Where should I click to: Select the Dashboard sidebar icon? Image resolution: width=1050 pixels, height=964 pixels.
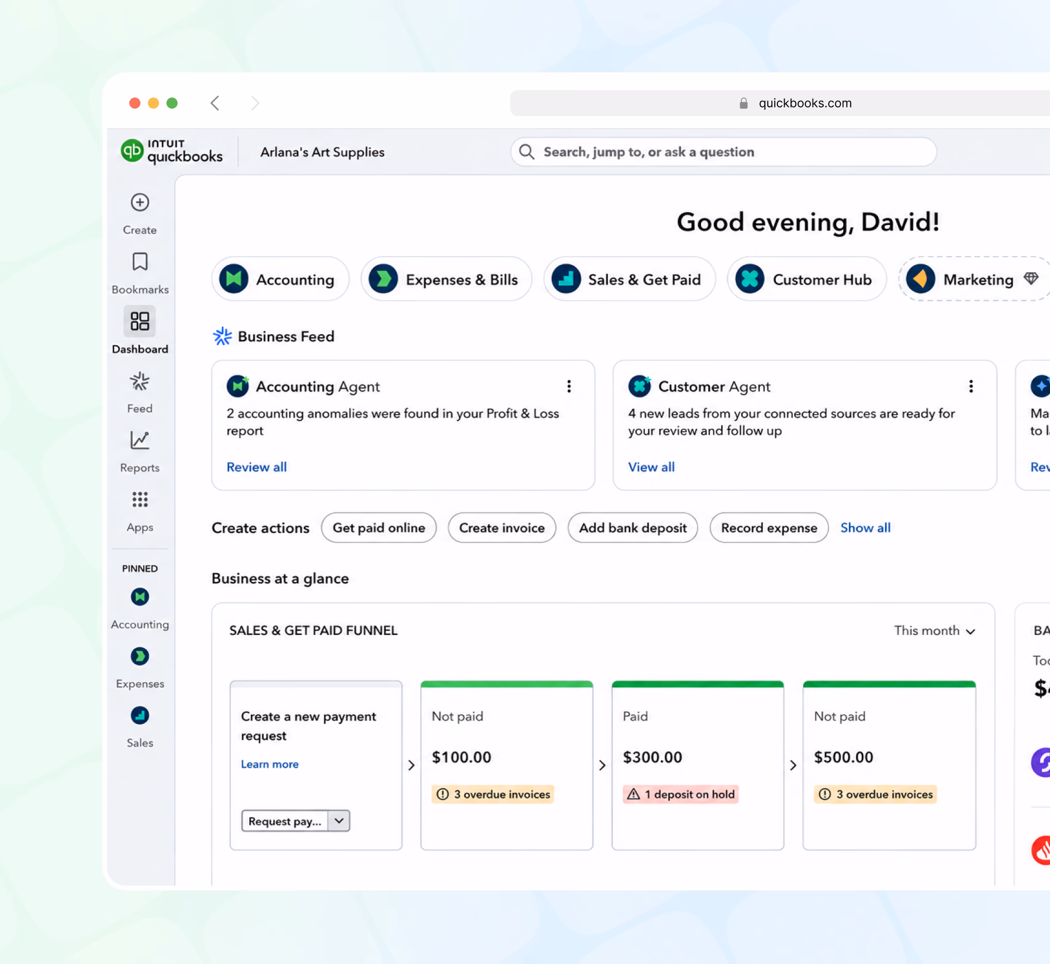coord(140,321)
